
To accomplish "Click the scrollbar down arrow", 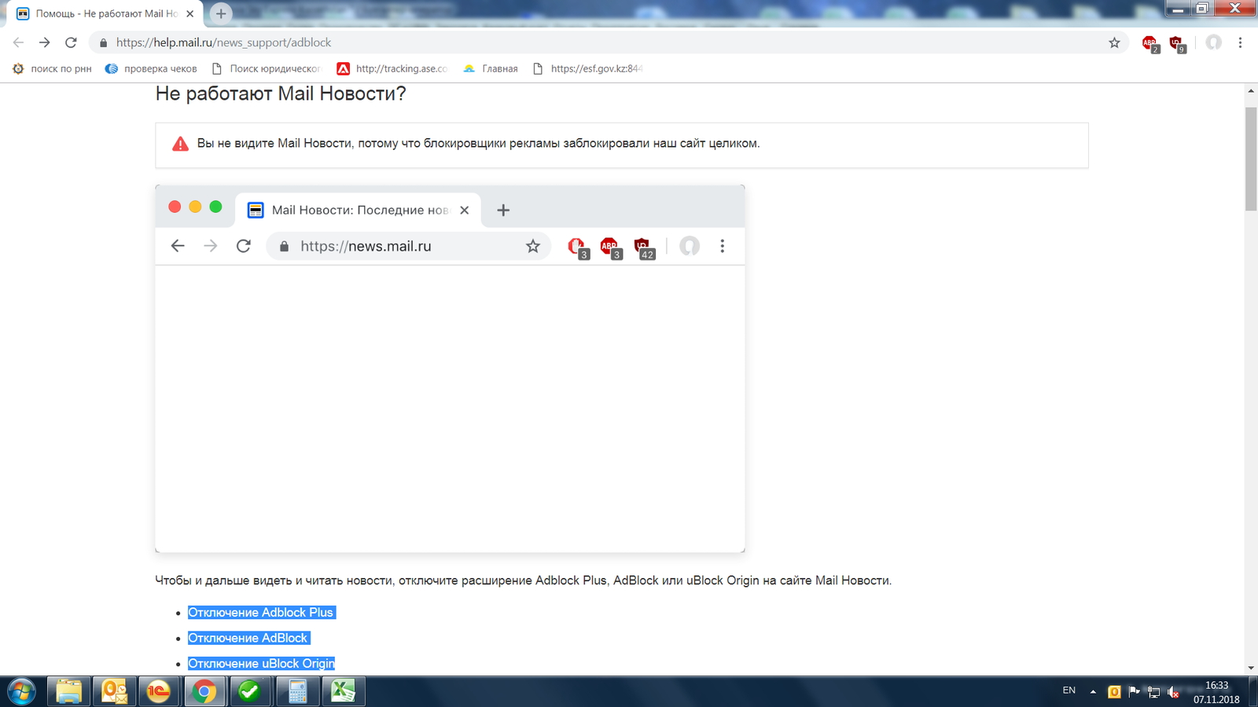I will 1251,668.
